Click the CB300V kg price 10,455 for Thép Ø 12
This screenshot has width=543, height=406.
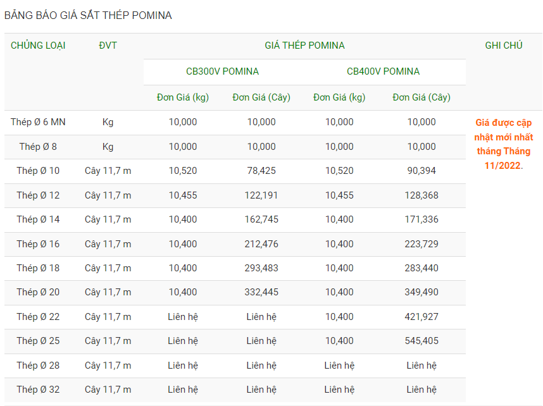coord(183,195)
